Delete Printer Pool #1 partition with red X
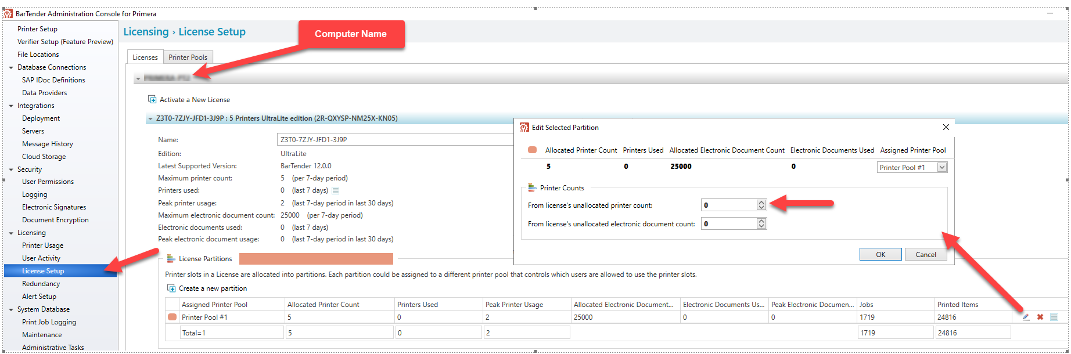Image resolution: width=1071 pixels, height=354 pixels. tap(1040, 317)
